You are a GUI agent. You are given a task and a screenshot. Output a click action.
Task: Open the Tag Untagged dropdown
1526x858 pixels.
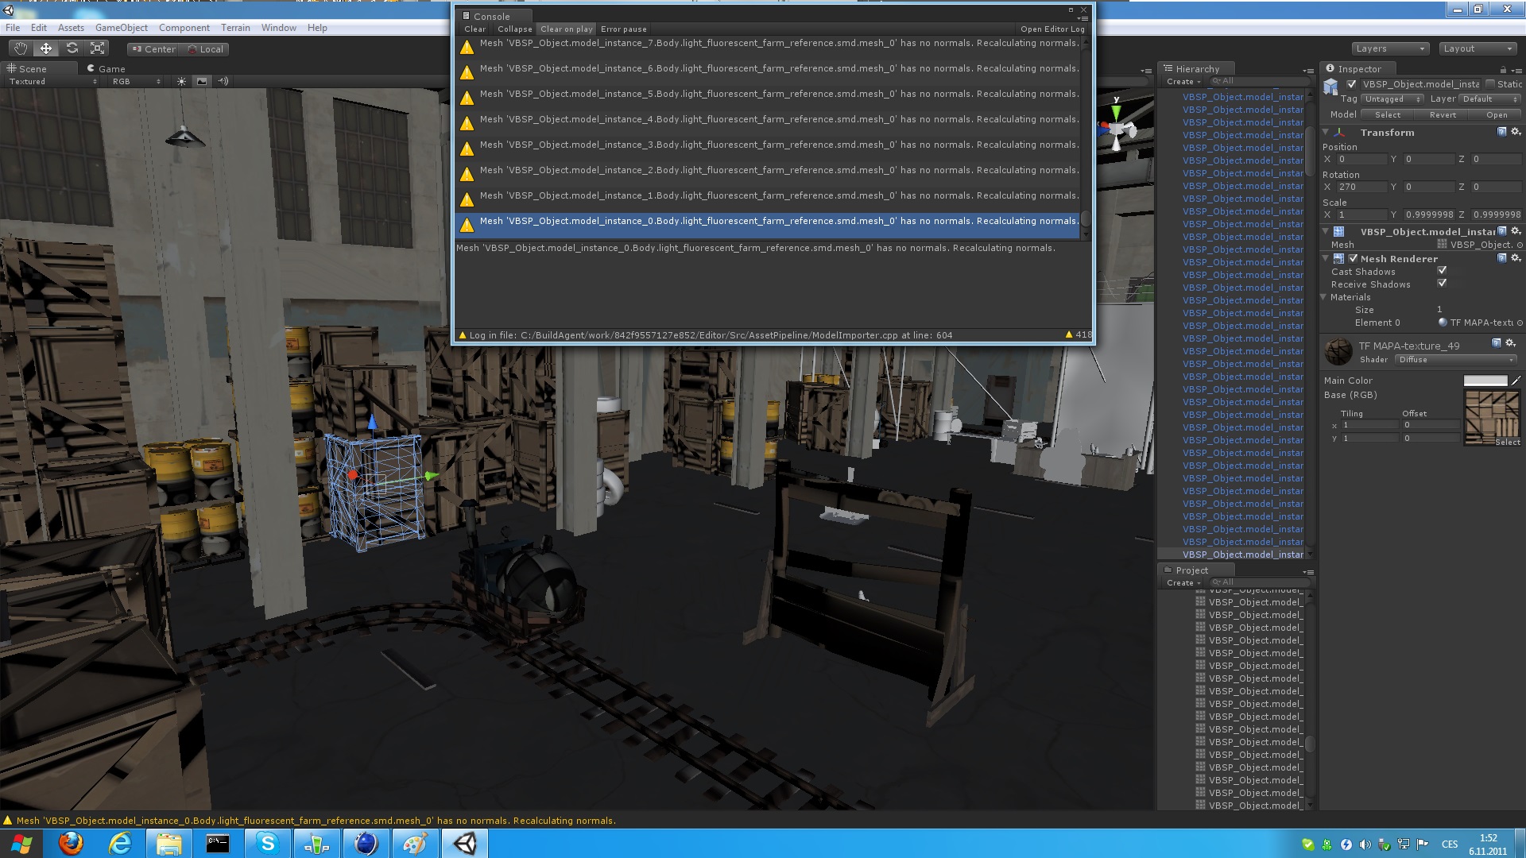click(x=1392, y=99)
